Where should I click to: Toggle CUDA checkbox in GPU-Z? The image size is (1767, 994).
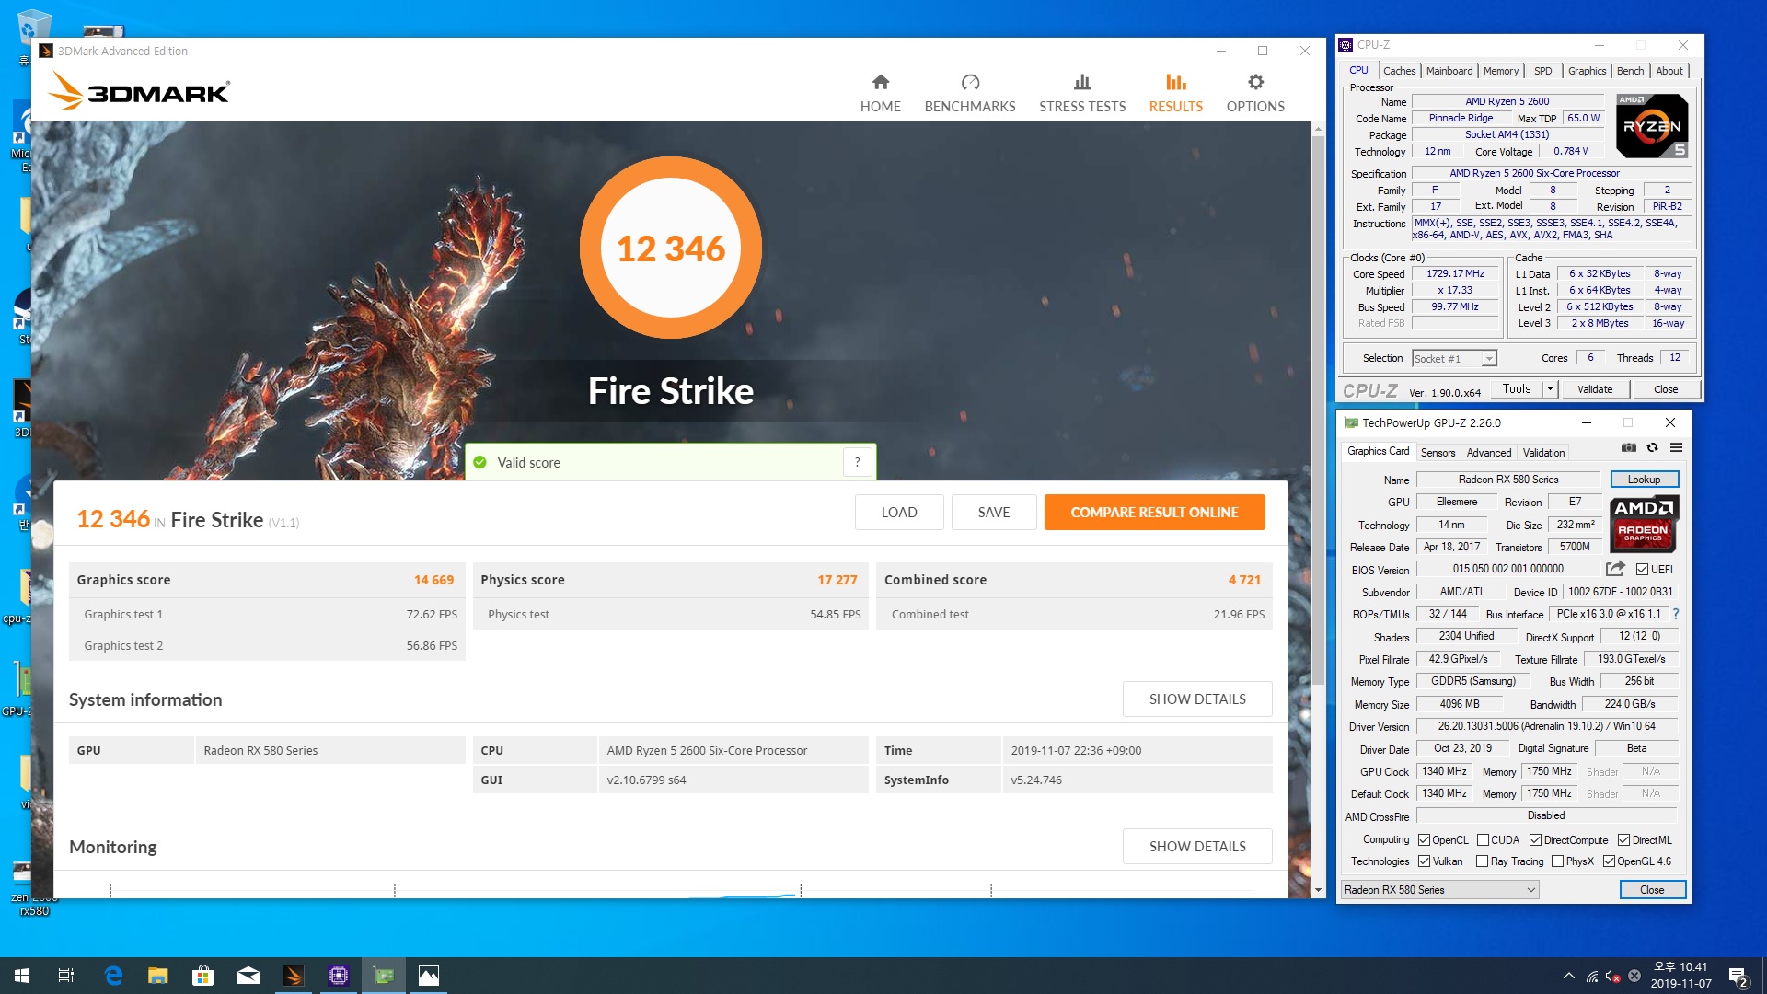(x=1483, y=840)
